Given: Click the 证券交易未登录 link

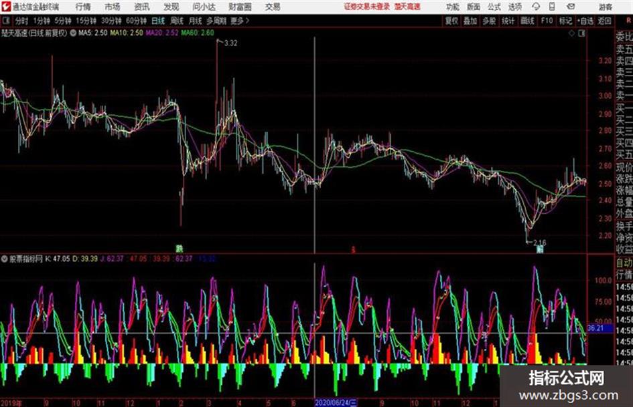Looking at the screenshot, I should click(x=367, y=7).
